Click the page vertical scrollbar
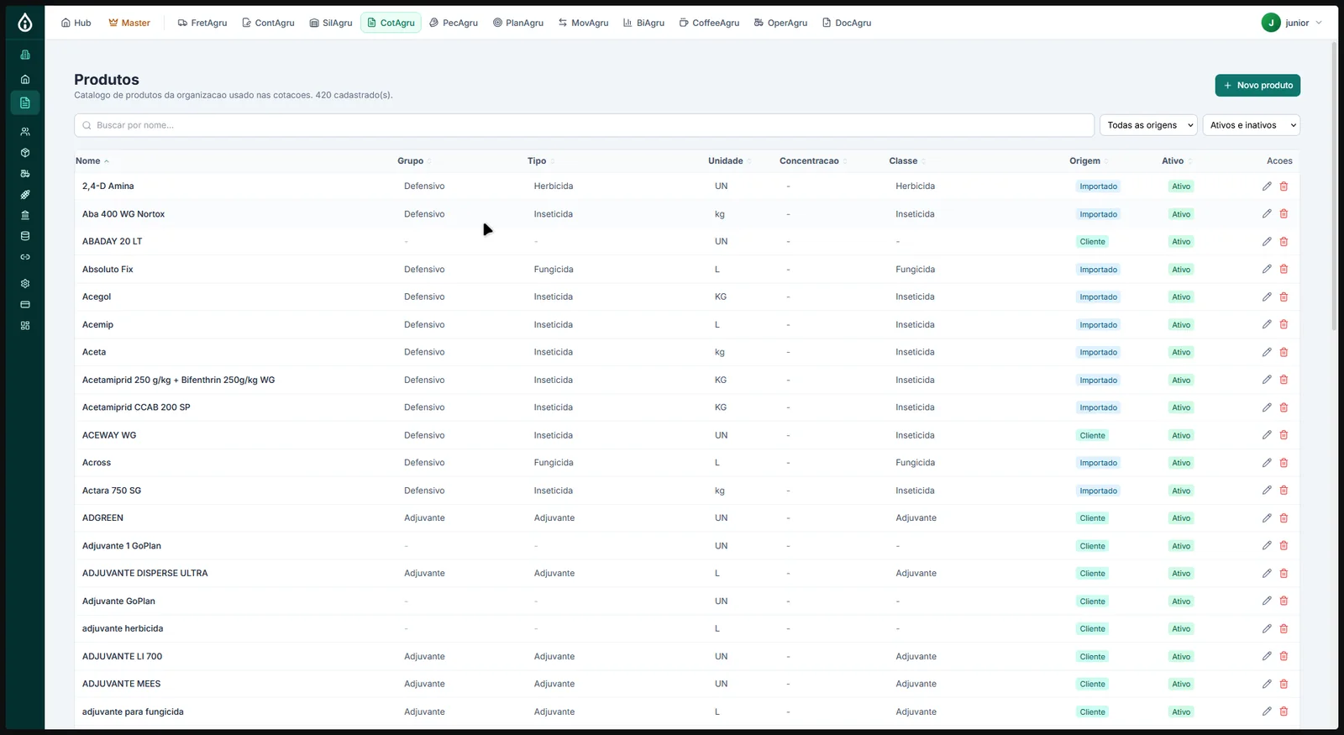 pyautogui.click(x=1334, y=185)
